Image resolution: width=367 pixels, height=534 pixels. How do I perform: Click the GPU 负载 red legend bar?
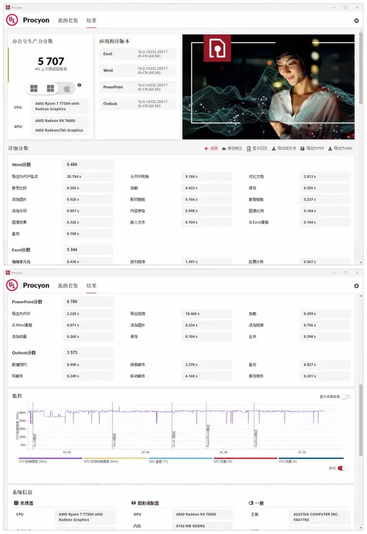click(245, 458)
